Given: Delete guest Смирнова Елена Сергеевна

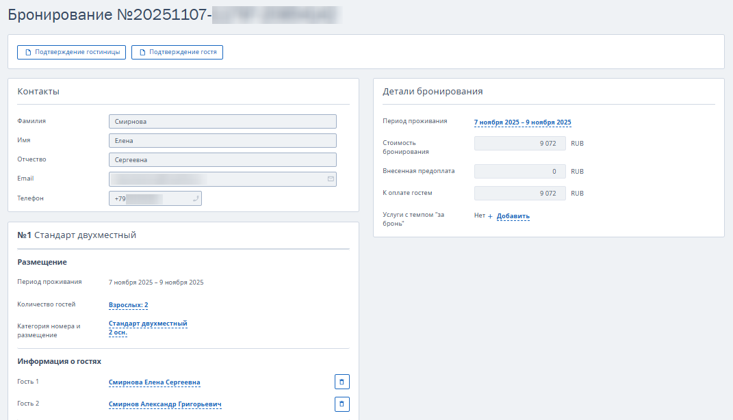Looking at the screenshot, I should pyautogui.click(x=342, y=382).
